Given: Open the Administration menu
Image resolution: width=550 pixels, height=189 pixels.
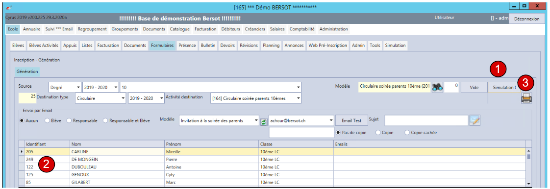Looking at the screenshot, I should click(333, 29).
